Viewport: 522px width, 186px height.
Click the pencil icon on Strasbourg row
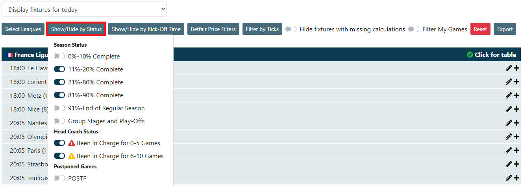[x=509, y=164]
